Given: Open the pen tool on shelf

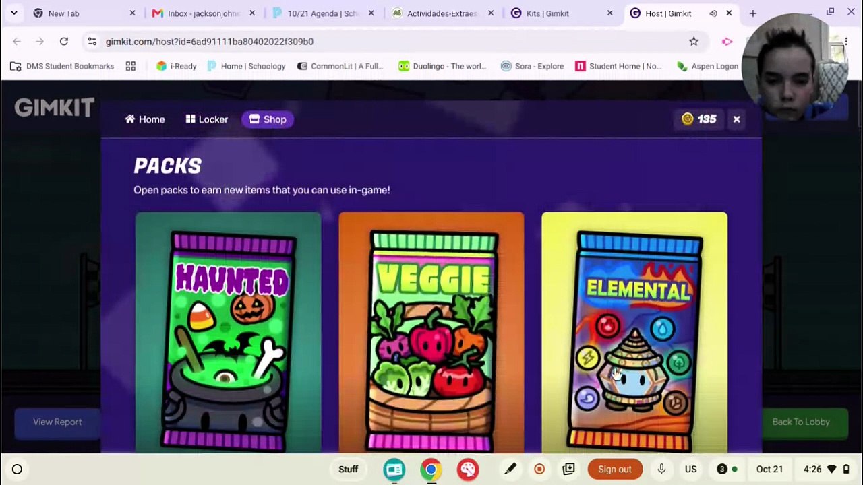Looking at the screenshot, I should coord(510,470).
